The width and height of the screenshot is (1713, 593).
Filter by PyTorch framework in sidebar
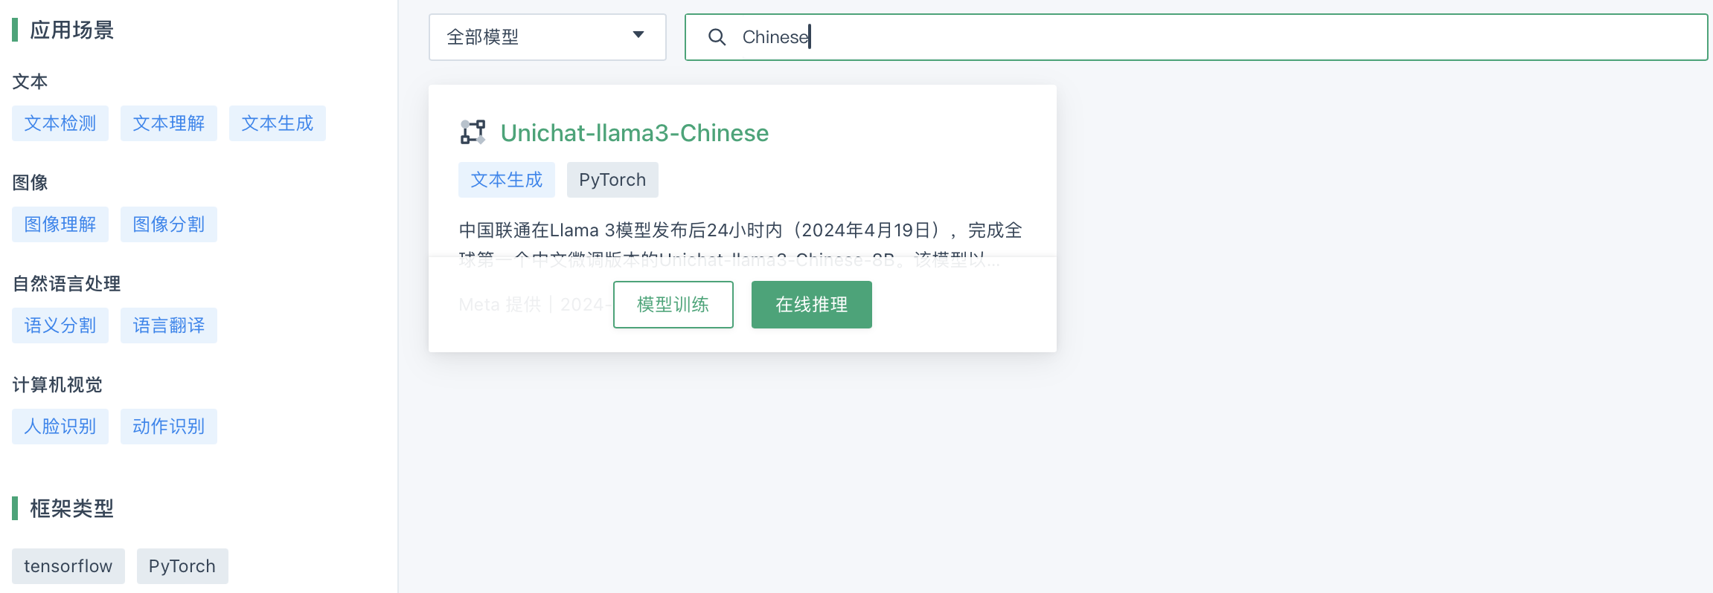(x=182, y=566)
